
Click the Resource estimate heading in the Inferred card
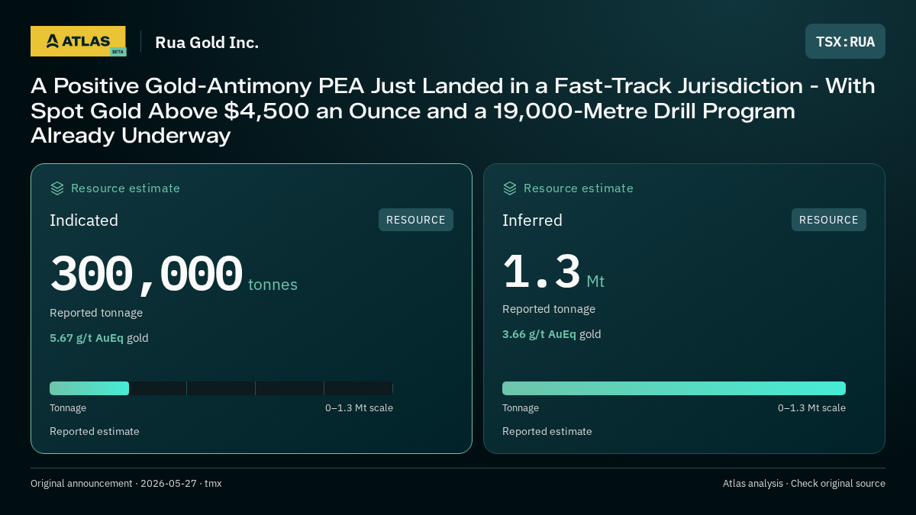578,188
